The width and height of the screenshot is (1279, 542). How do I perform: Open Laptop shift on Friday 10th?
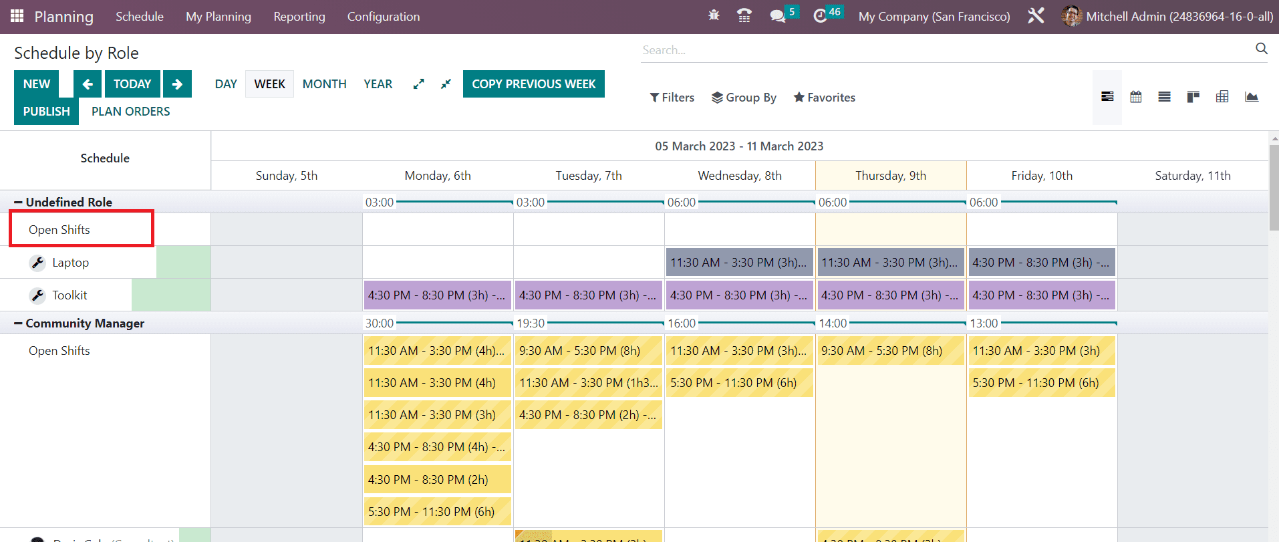(x=1042, y=263)
